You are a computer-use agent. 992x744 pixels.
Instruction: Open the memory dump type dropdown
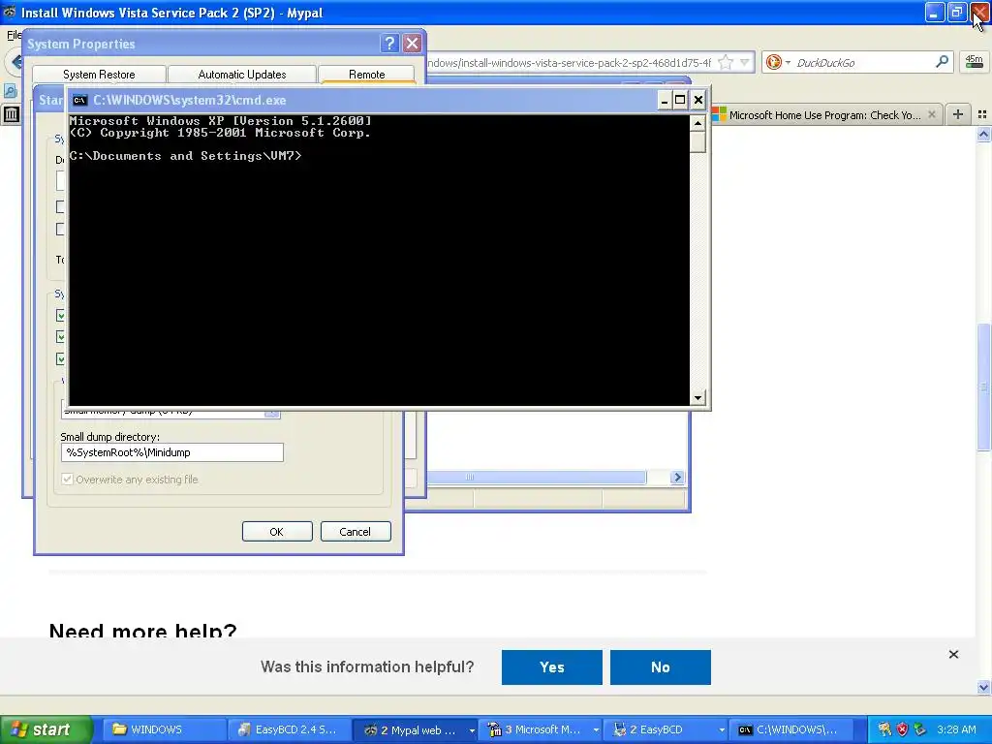pyautogui.click(x=272, y=413)
